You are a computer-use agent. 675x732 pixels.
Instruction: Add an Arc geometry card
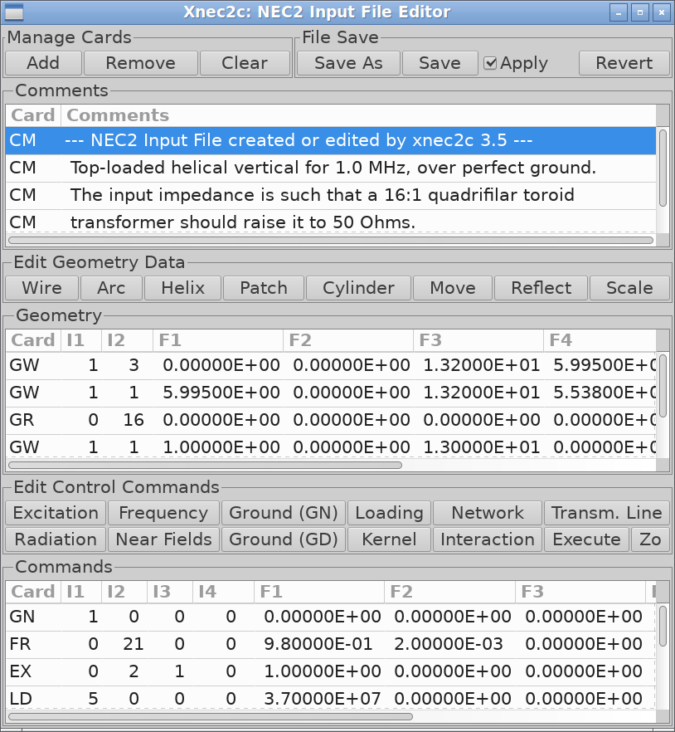(111, 287)
